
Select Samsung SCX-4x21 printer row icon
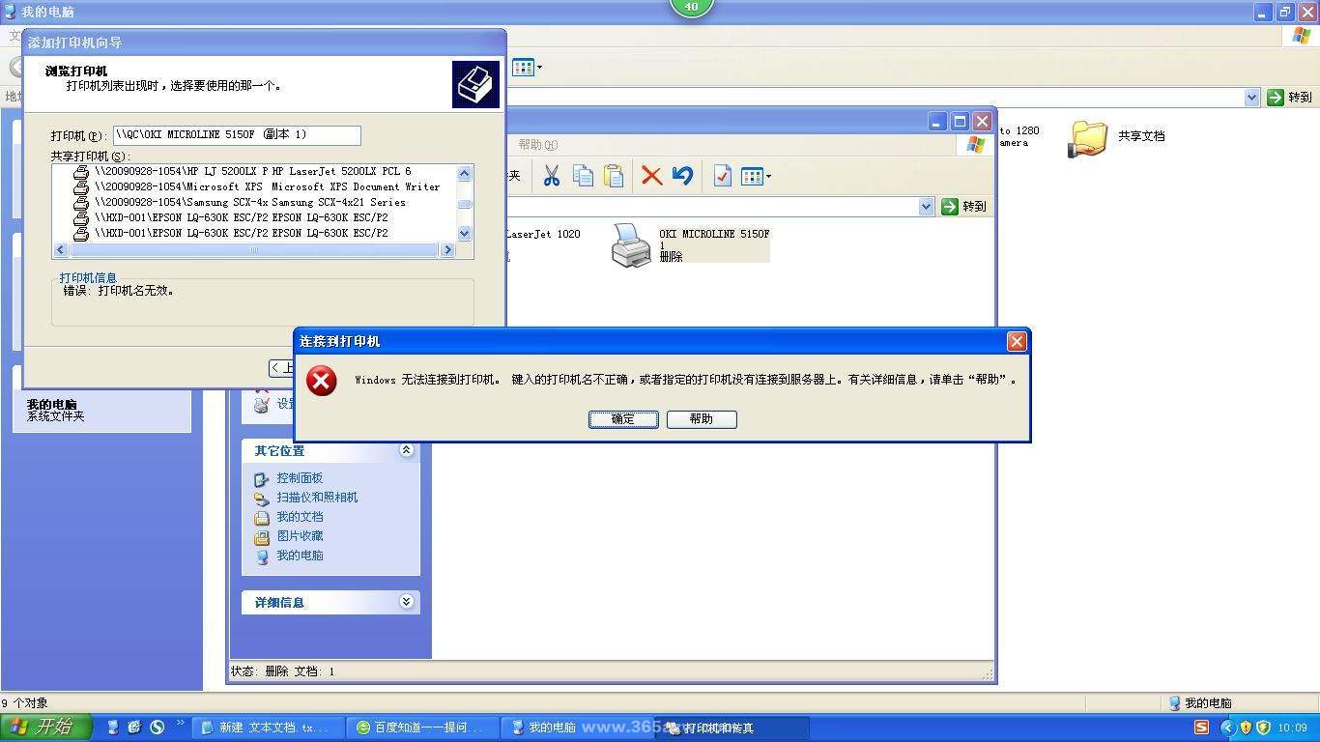pos(82,203)
